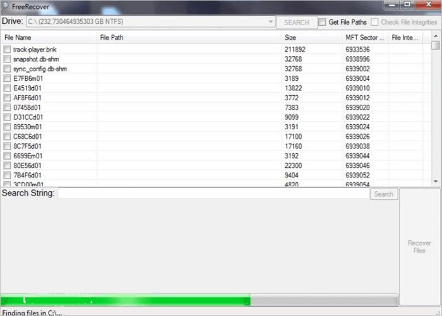442x316 pixels.
Task: Click MFT sector value 6939052
Action: [x=357, y=175]
